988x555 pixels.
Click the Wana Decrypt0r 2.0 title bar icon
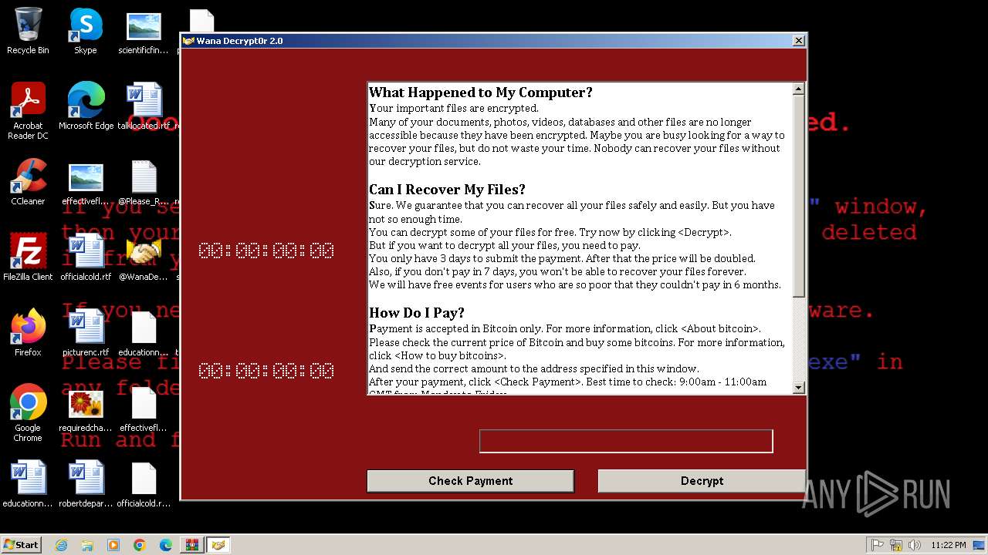(x=188, y=41)
